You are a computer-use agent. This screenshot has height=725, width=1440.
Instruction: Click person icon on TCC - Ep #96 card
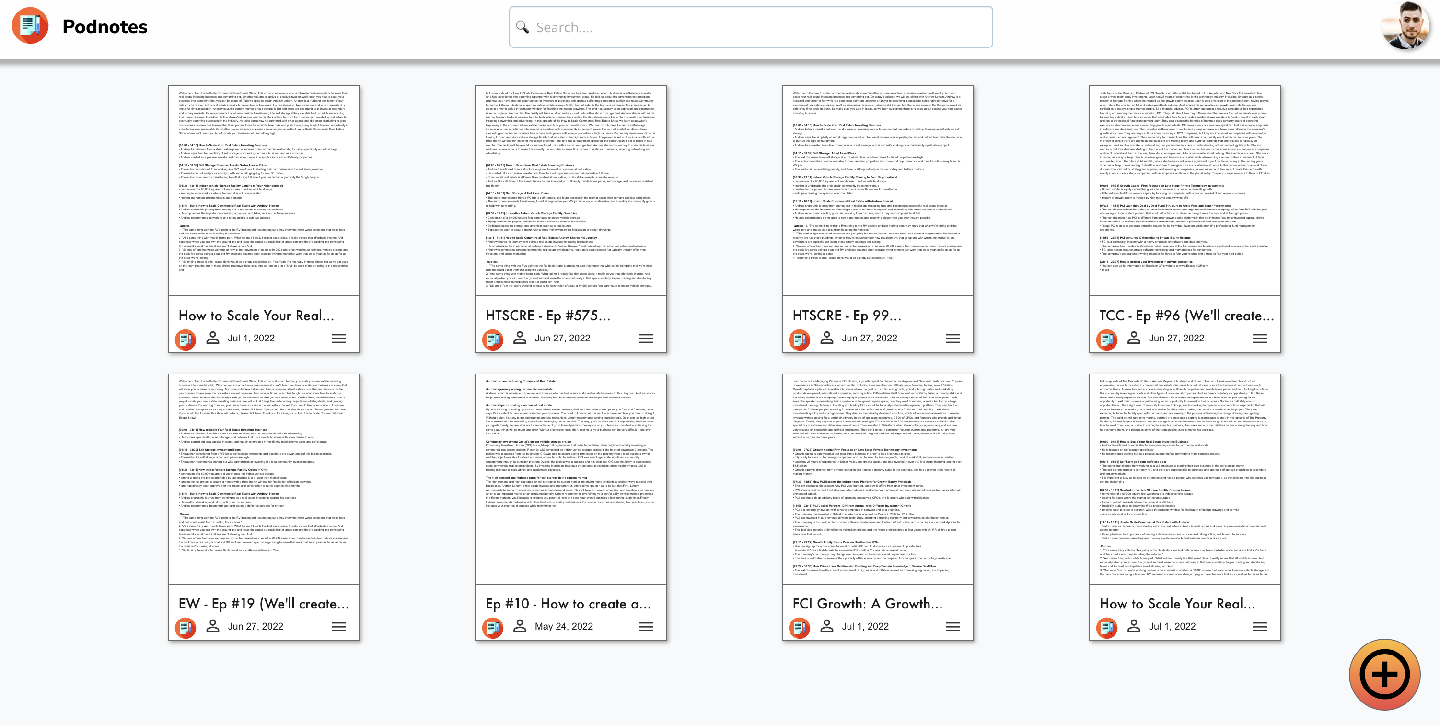(x=1134, y=338)
